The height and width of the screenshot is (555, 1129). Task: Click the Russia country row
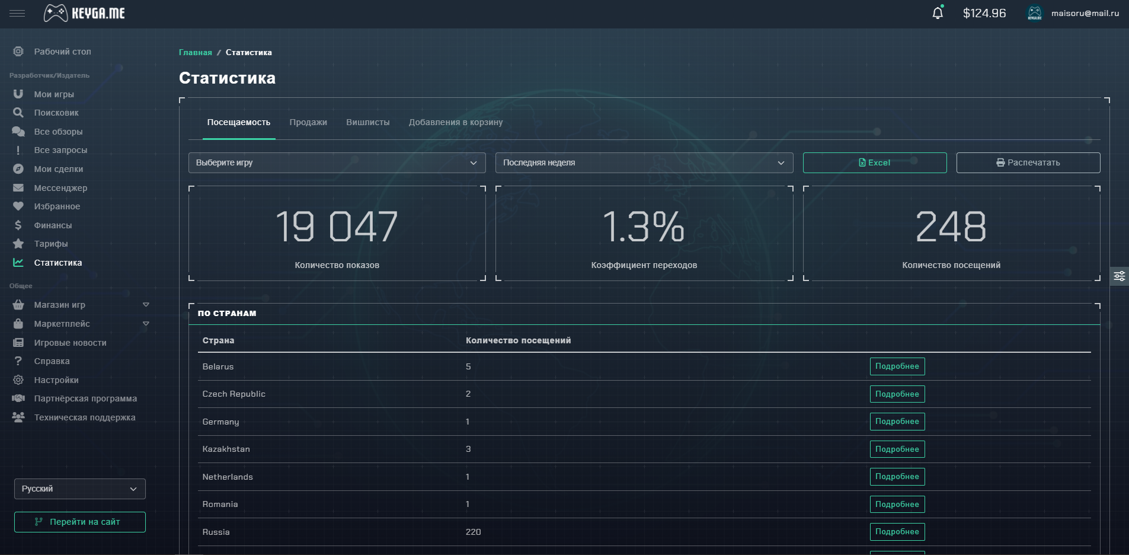[x=644, y=532]
